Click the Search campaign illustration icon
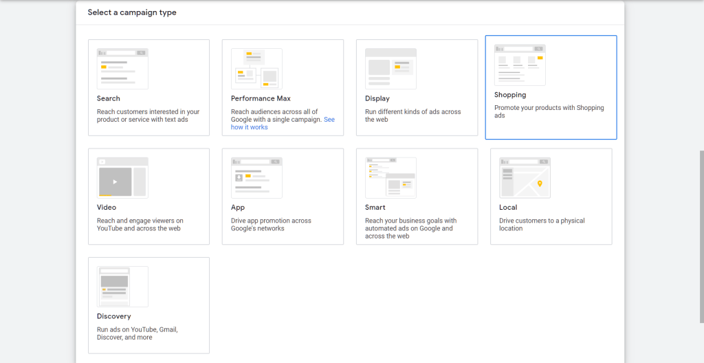 (x=122, y=68)
